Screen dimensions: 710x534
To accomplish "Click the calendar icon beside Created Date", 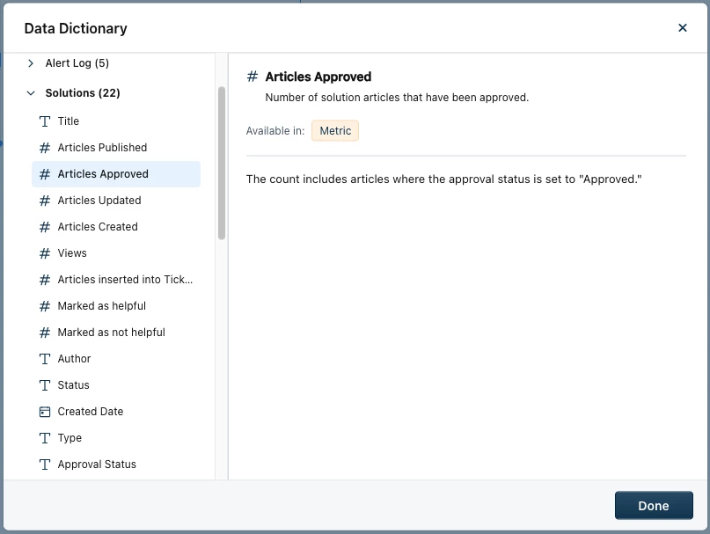I will [x=45, y=412].
